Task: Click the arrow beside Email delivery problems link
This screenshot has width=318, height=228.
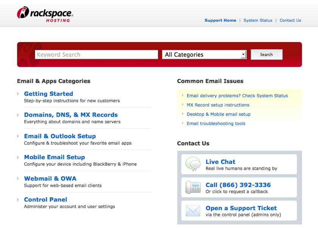Action: pyautogui.click(x=182, y=96)
